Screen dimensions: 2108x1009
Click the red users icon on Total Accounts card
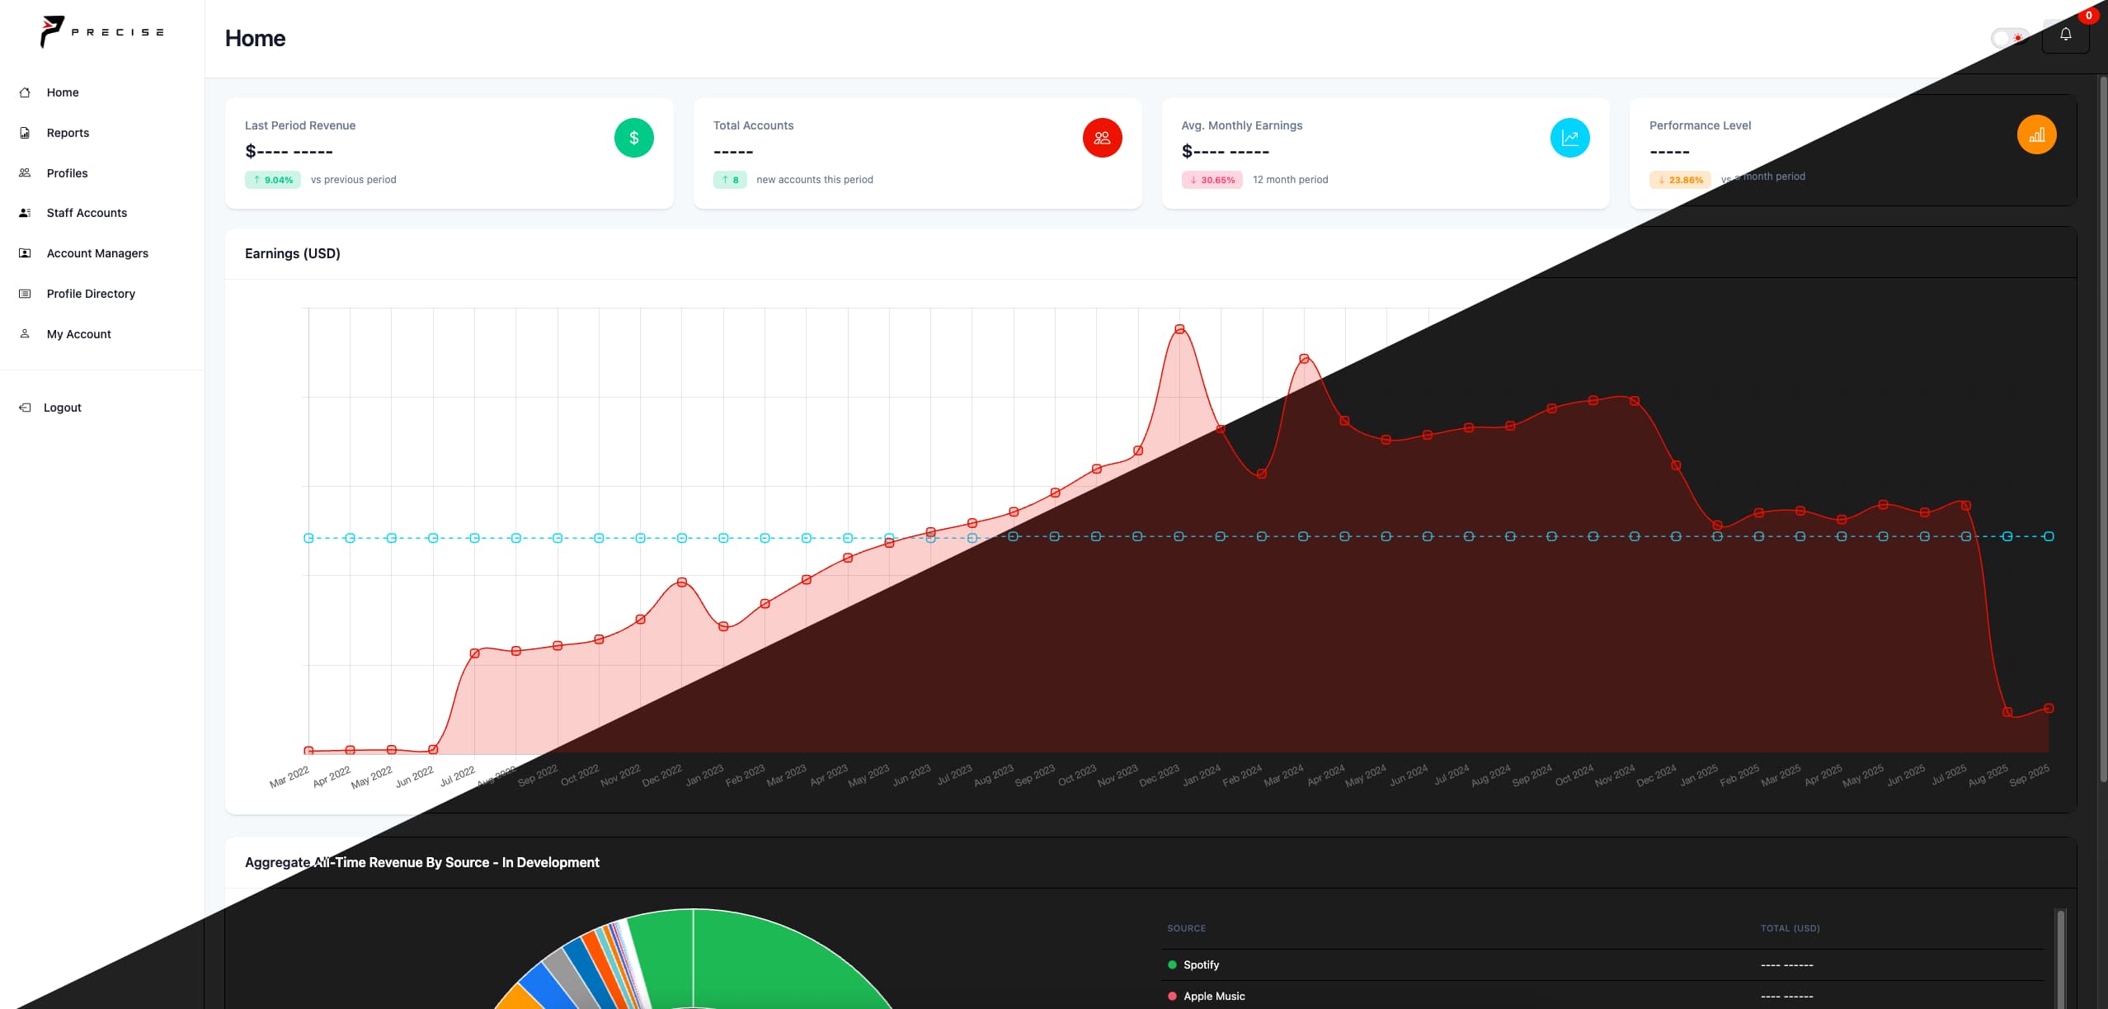pos(1101,137)
